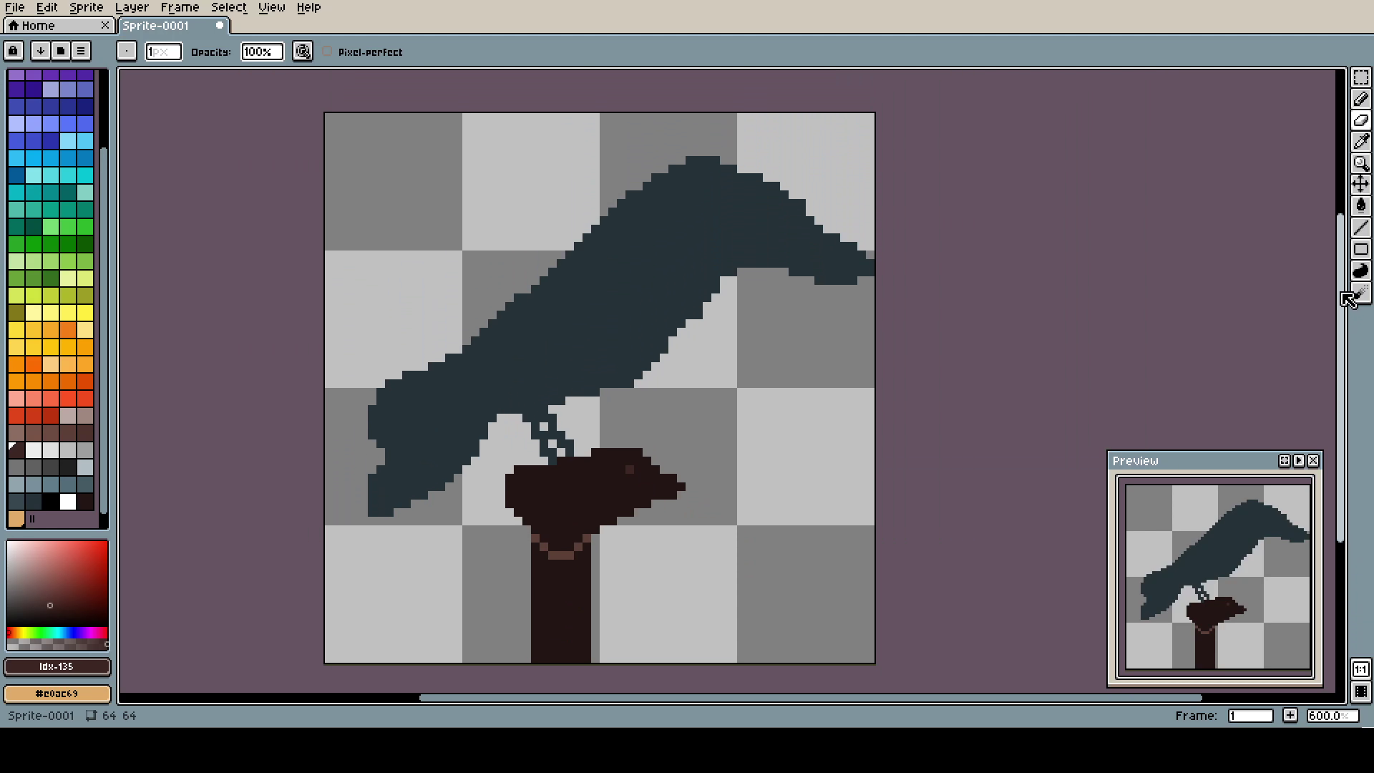
Task: Open brush type selector
Action: (126, 51)
